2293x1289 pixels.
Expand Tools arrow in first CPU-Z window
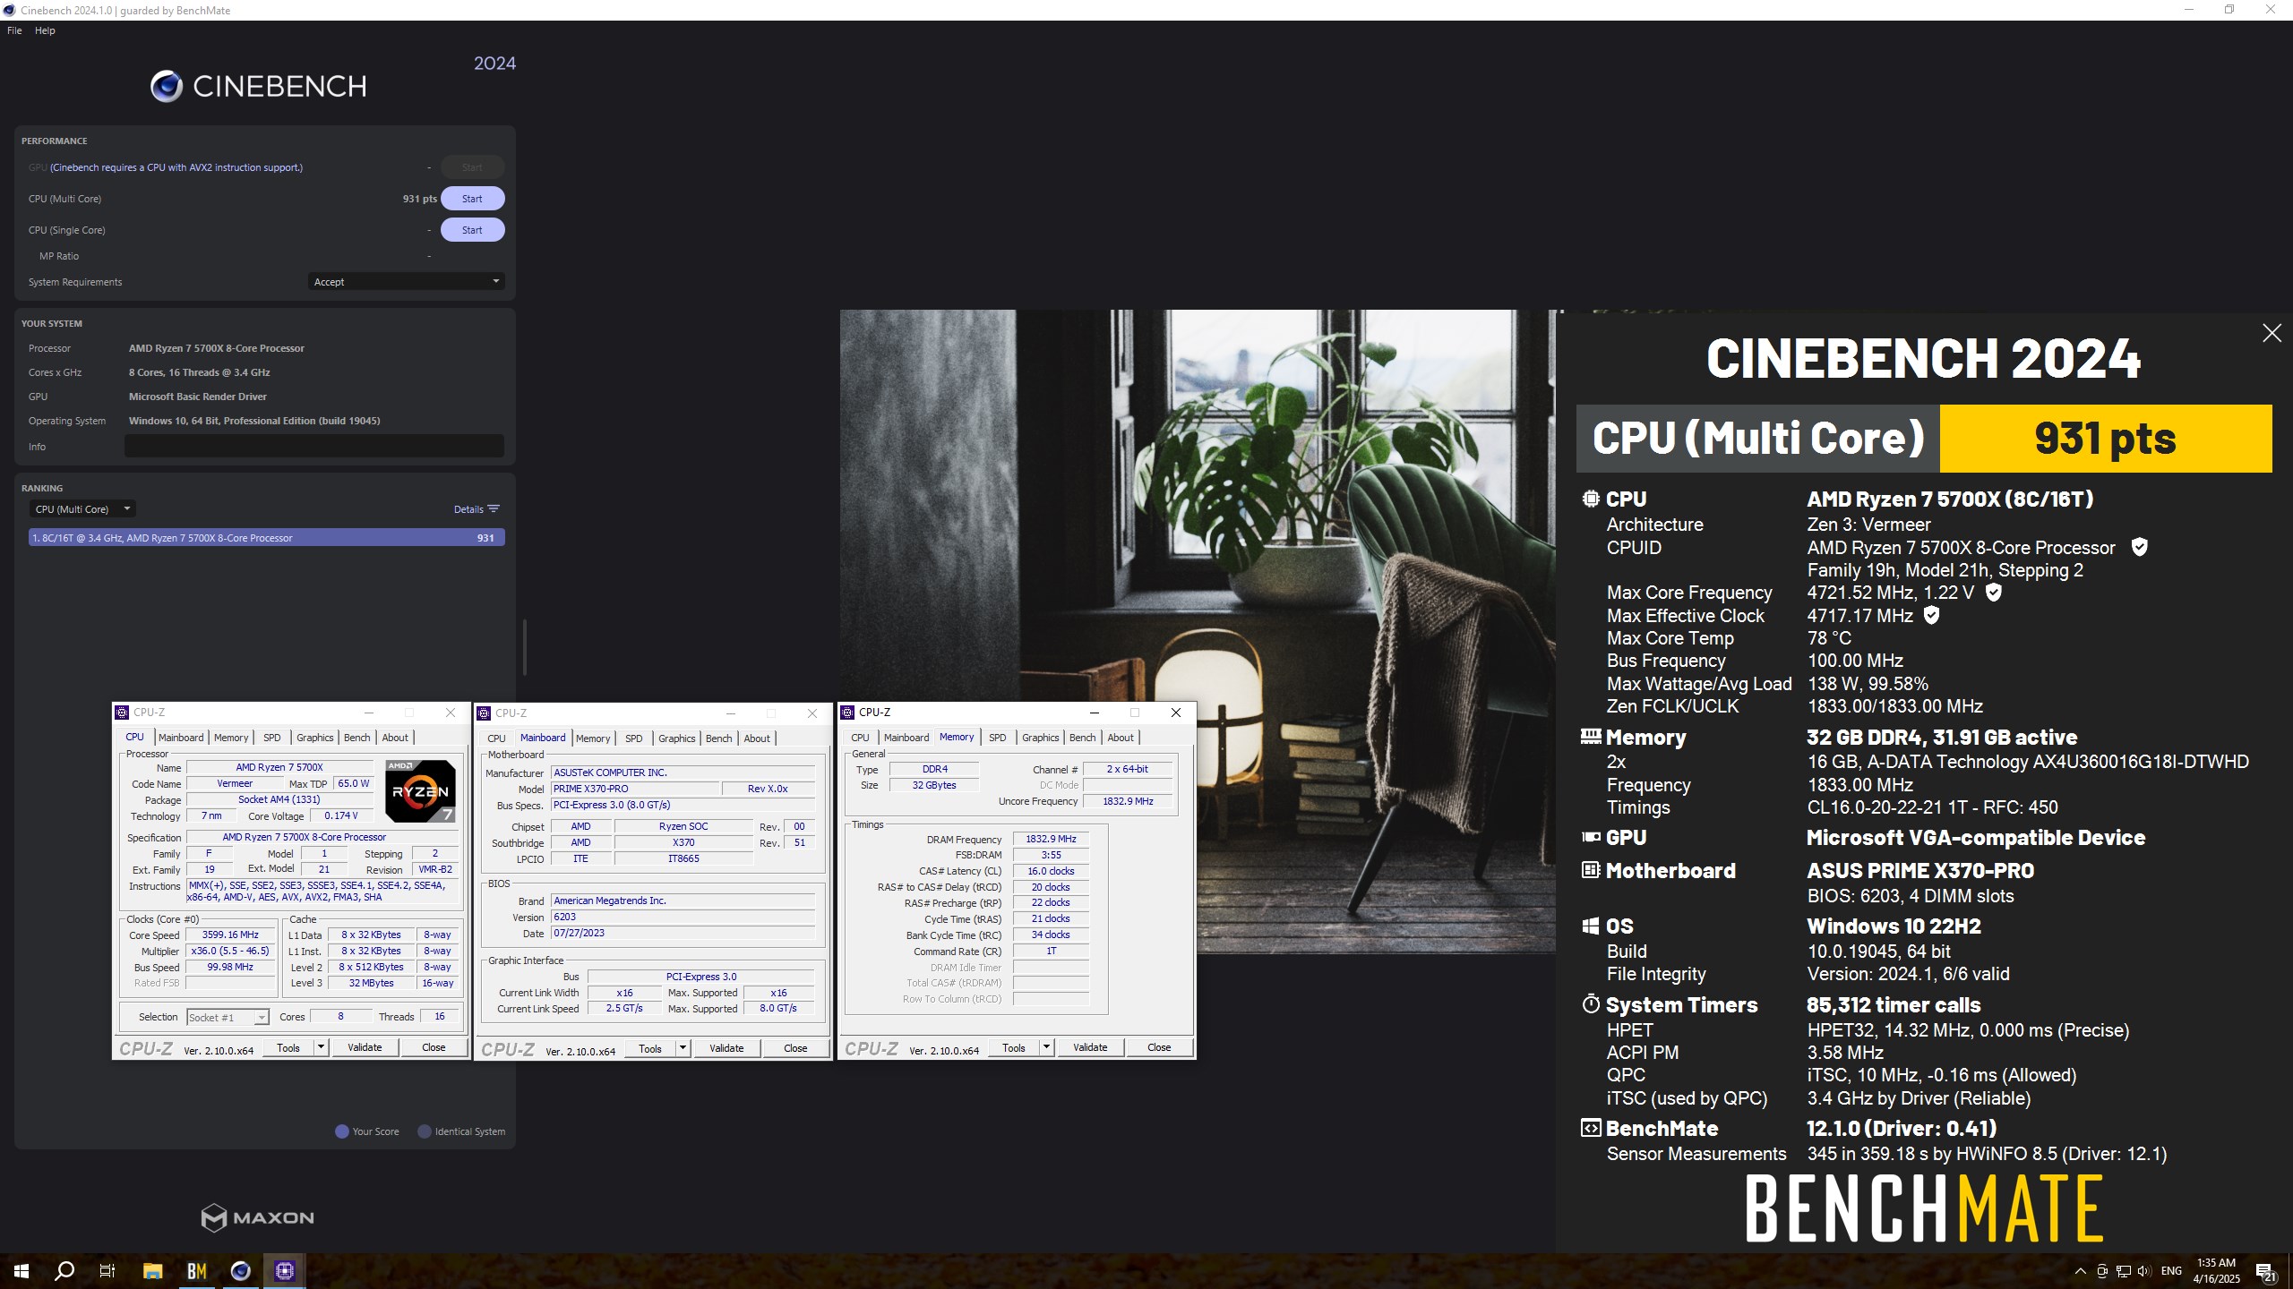321,1047
